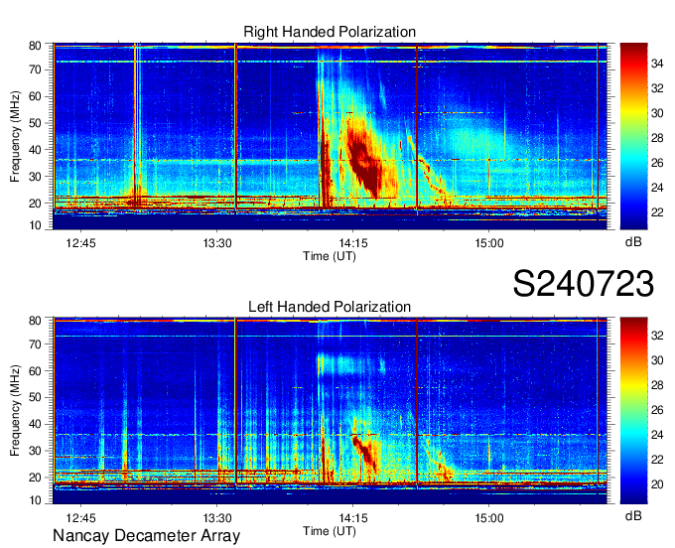The height and width of the screenshot is (548, 675).
Task: Click the 80 MHz tick of Left Handed plot
Action: [x=35, y=321]
